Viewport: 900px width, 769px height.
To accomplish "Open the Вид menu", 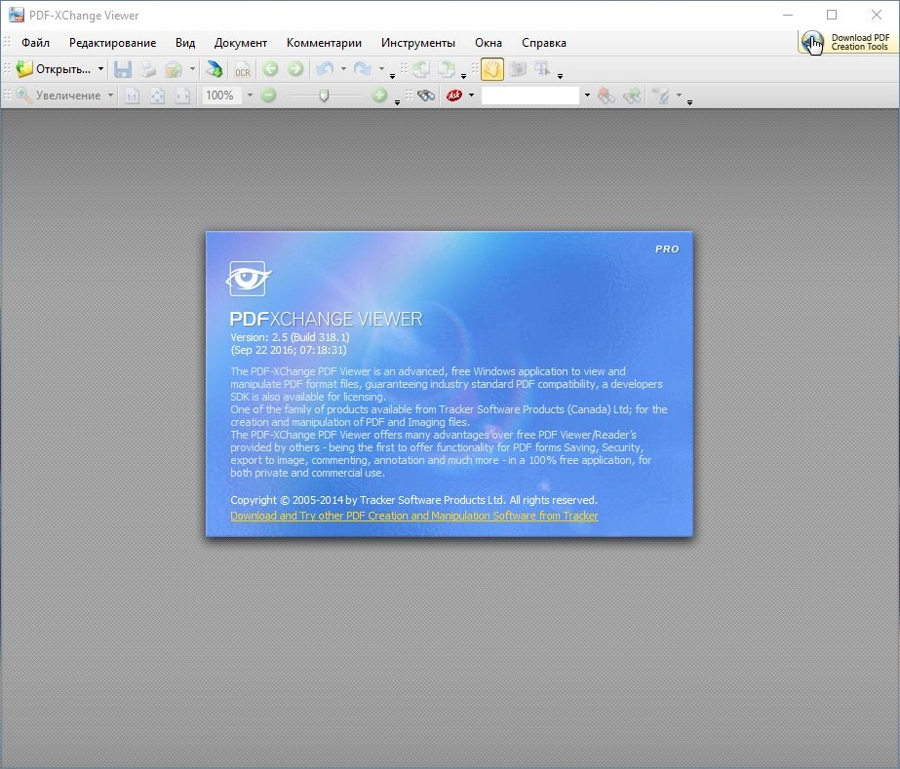I will click(185, 43).
